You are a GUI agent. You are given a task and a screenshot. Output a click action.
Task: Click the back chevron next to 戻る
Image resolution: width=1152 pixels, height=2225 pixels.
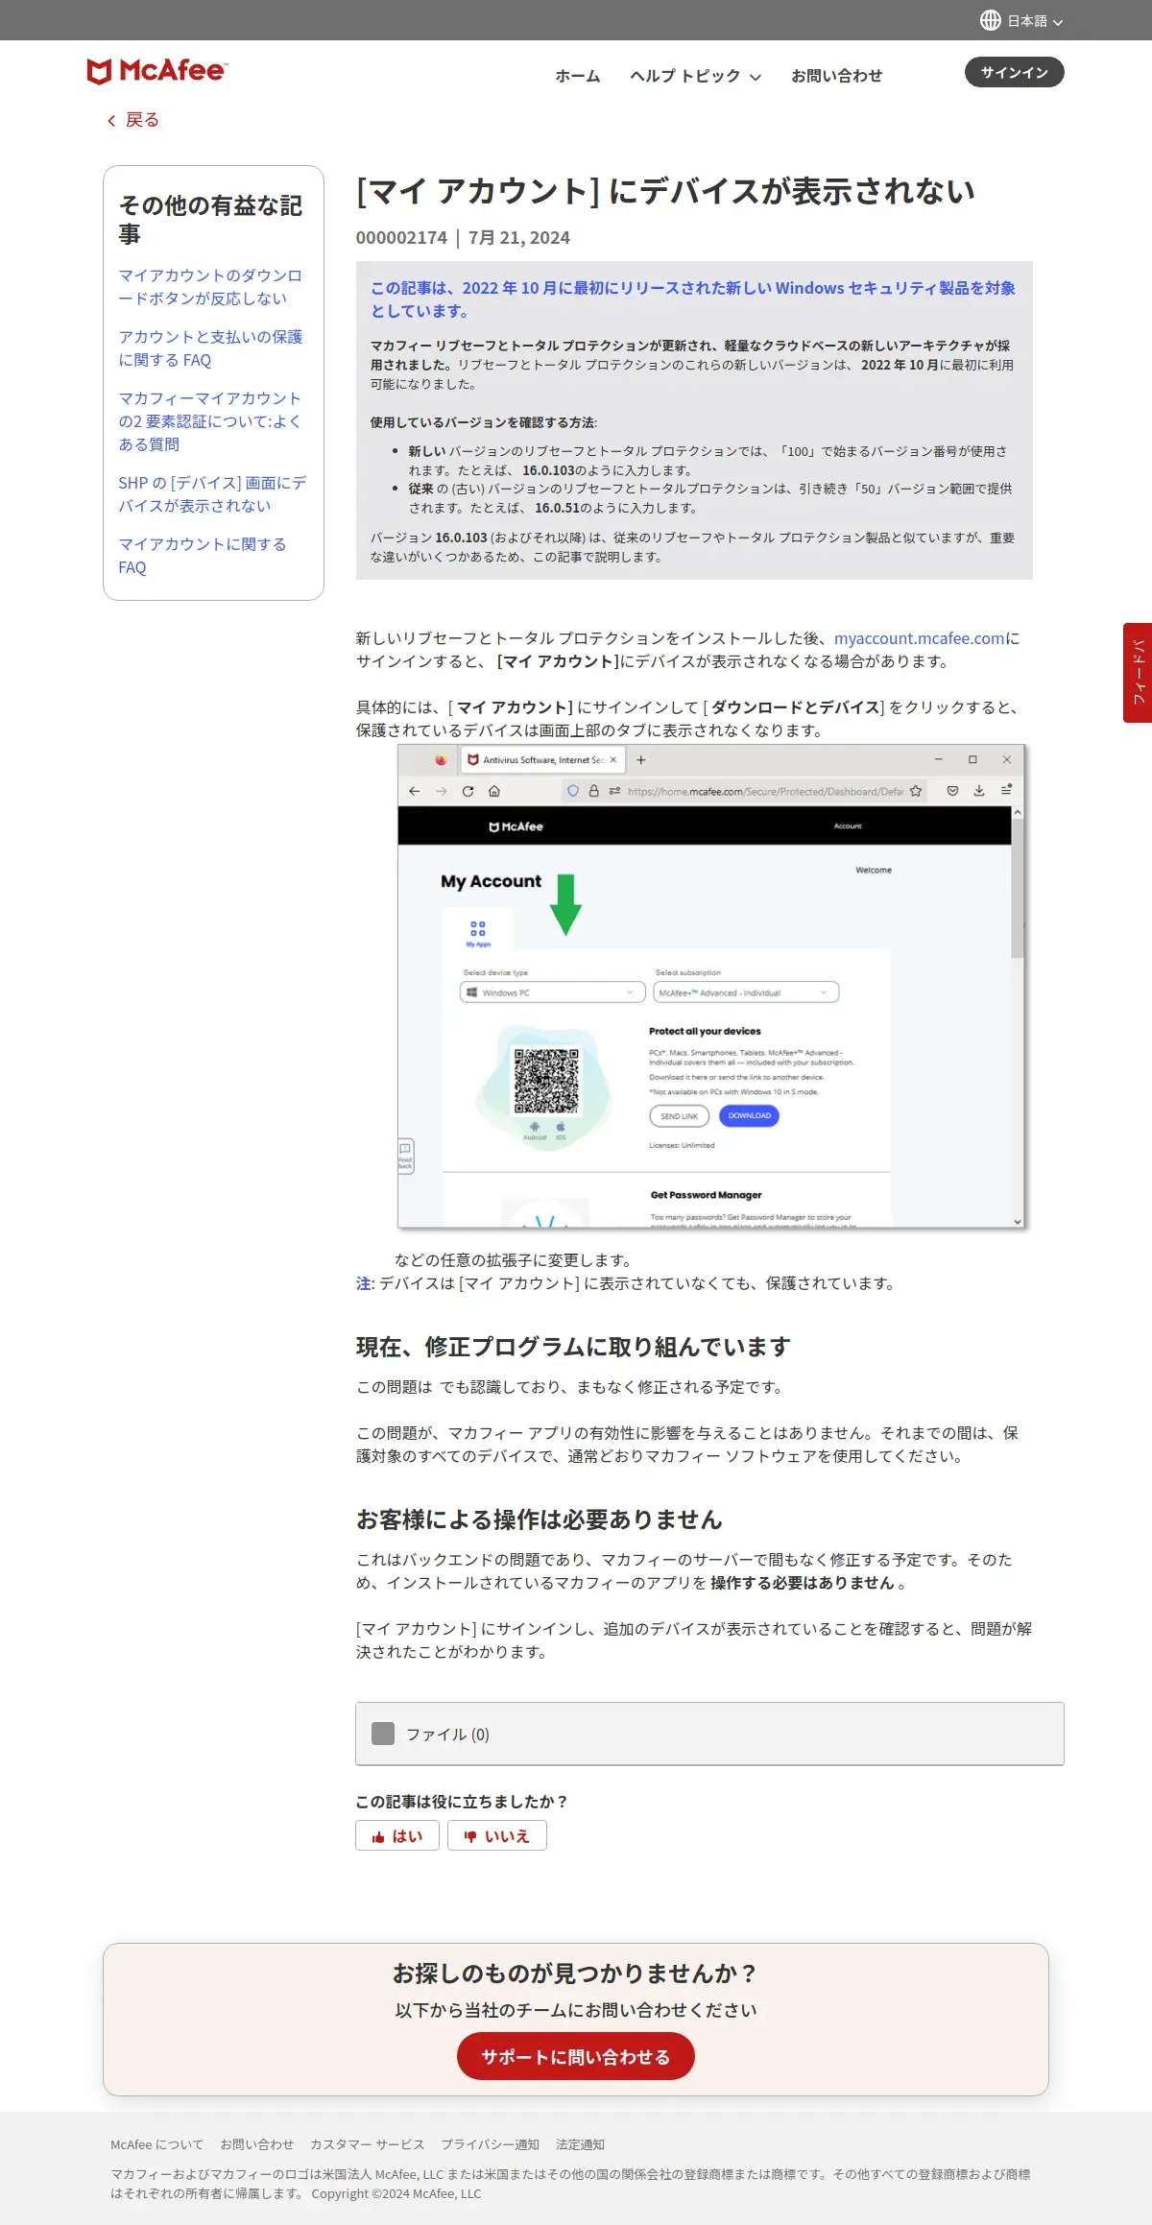(111, 120)
